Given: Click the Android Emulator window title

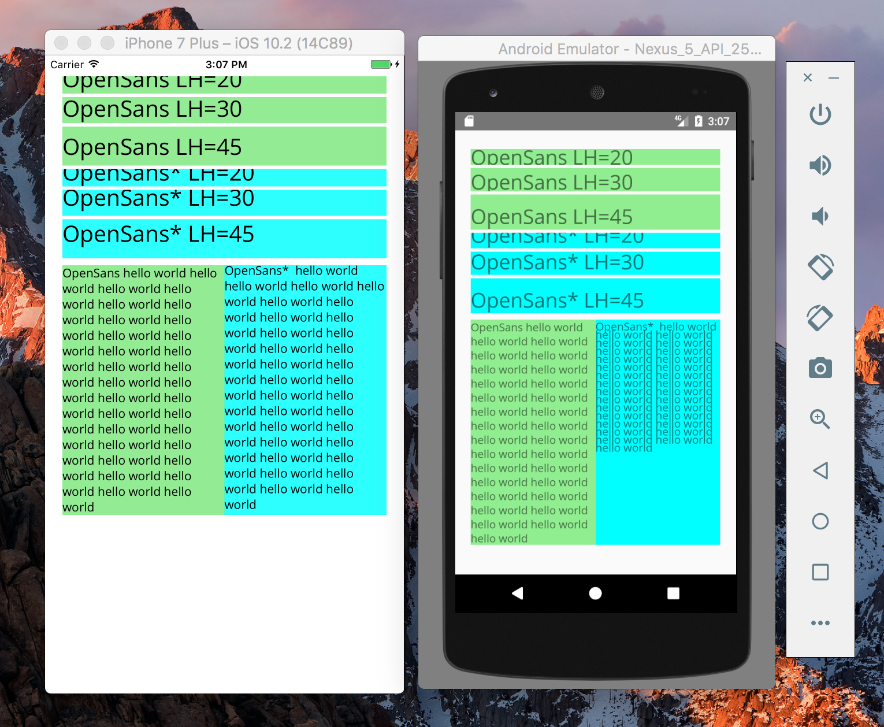Looking at the screenshot, I should (x=630, y=49).
